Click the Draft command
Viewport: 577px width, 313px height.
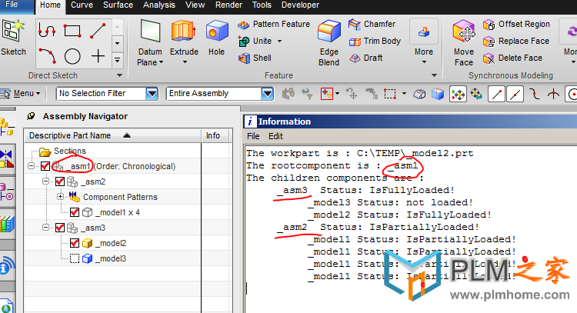(365, 58)
